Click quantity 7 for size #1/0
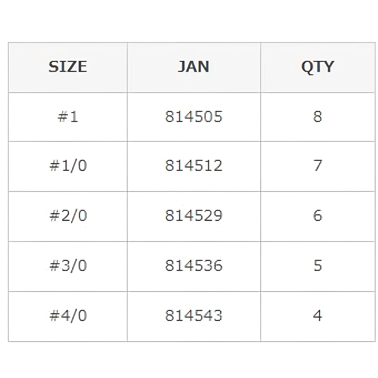The height and width of the screenshot is (378, 378). (x=318, y=166)
